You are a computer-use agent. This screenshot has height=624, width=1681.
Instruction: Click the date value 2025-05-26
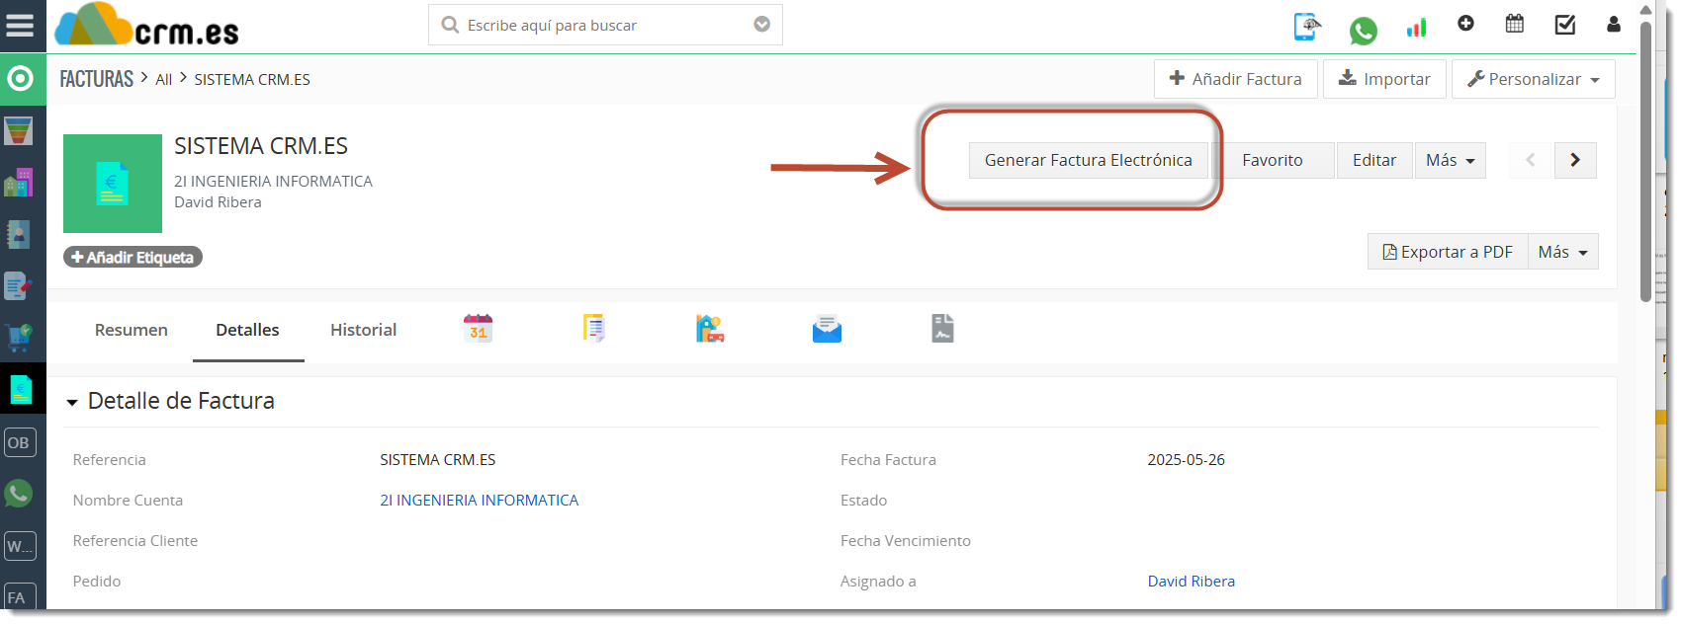coord(1186,460)
